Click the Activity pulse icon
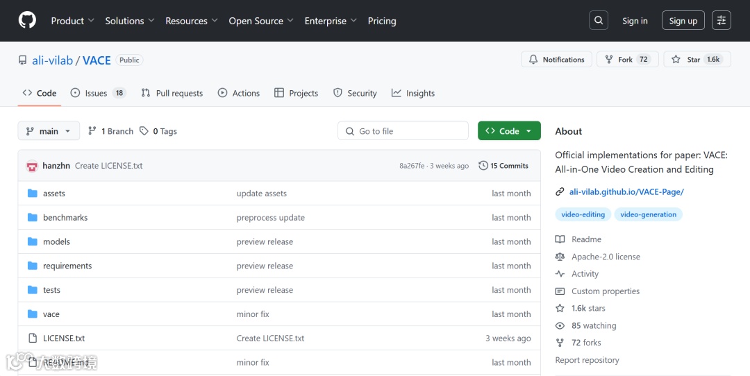This screenshot has height=376, width=750. [x=560, y=274]
